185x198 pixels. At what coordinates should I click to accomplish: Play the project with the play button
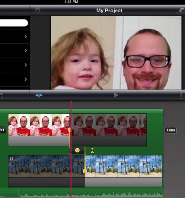click(116, 95)
